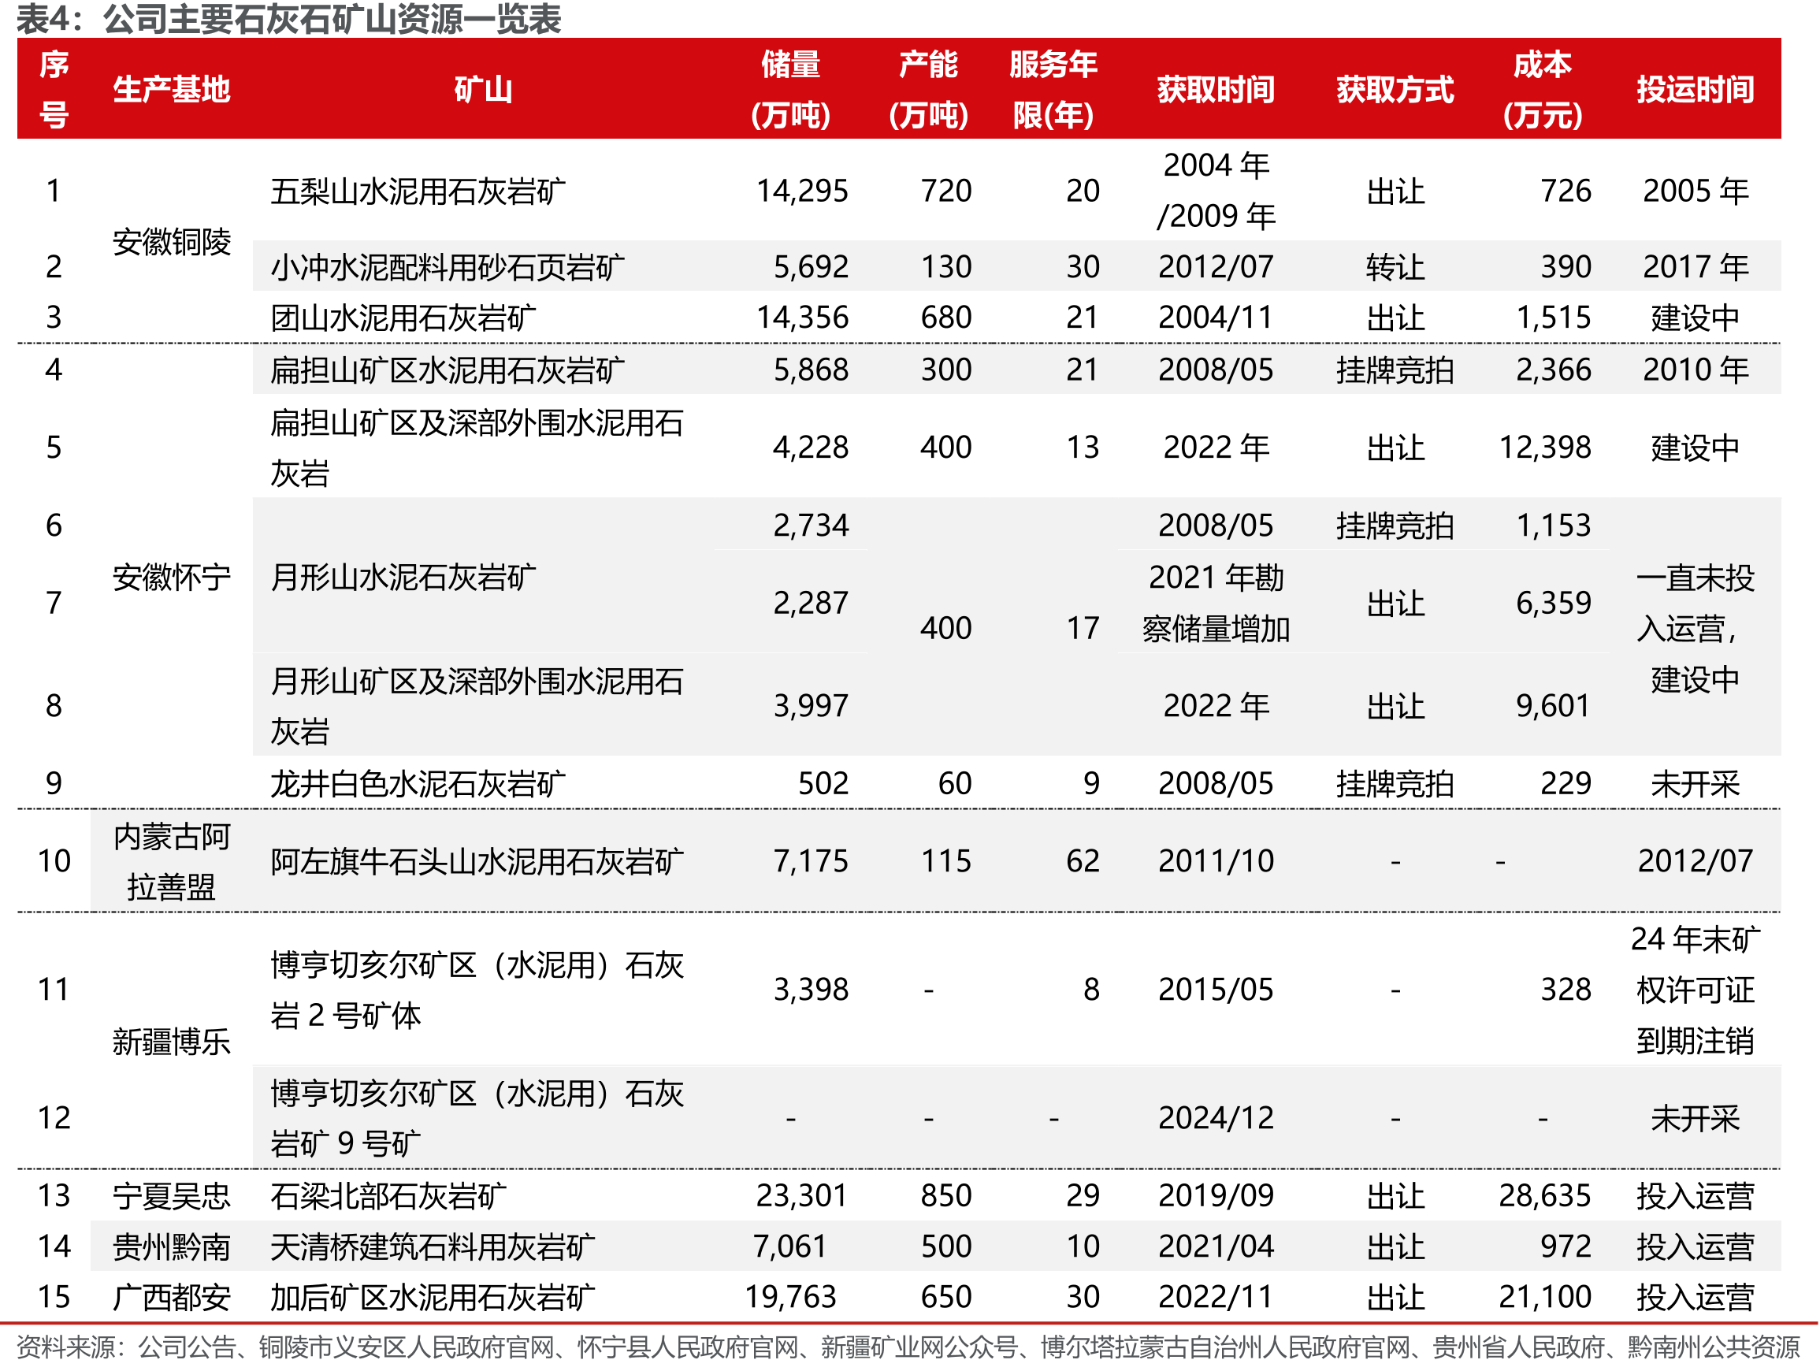Click the '2021年勘察储量增加' cell

[x=1215, y=604]
